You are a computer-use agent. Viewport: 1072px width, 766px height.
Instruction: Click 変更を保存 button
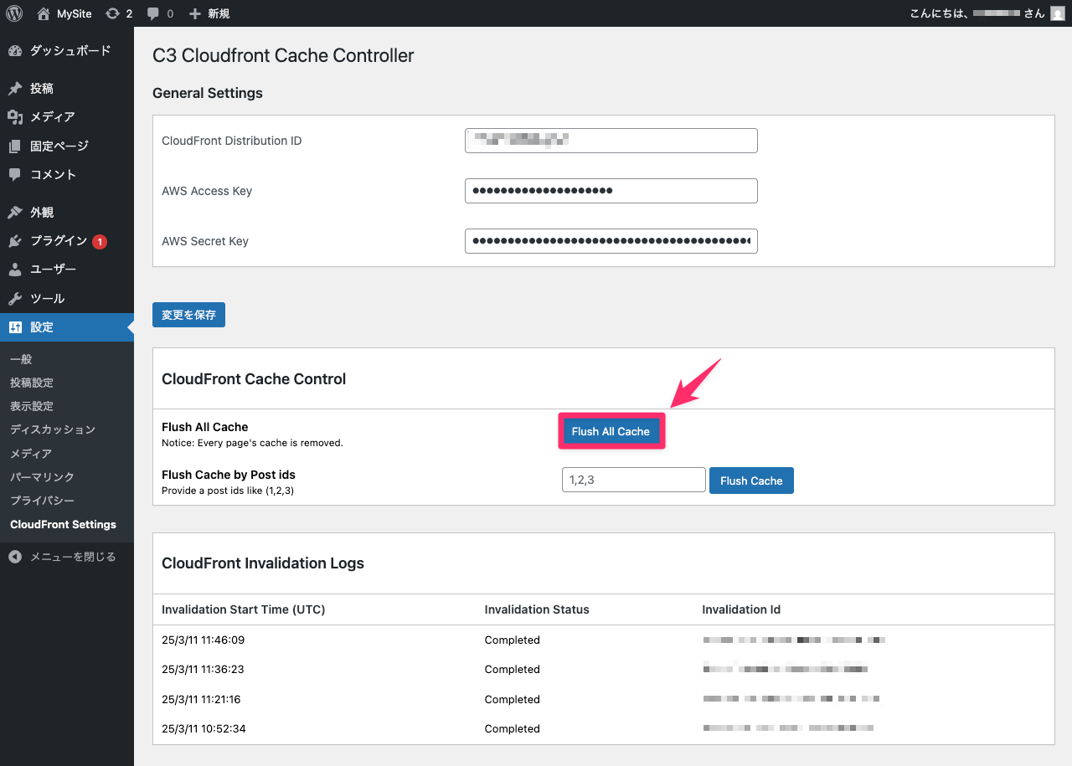click(188, 315)
